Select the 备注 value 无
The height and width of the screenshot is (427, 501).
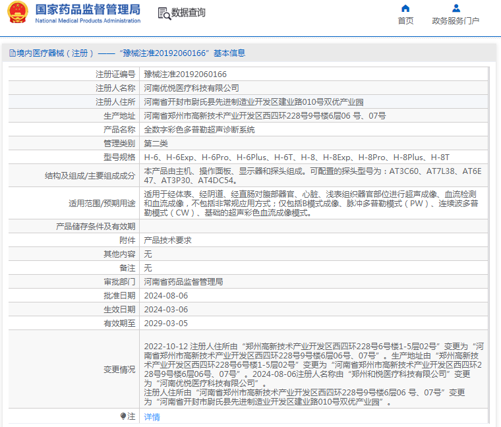click(148, 268)
